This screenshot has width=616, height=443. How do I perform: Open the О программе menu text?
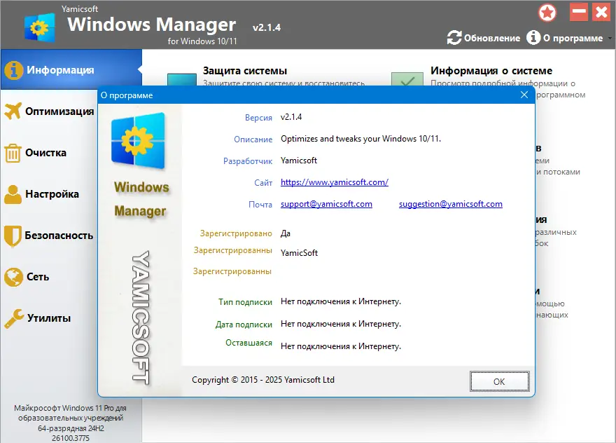pos(573,38)
